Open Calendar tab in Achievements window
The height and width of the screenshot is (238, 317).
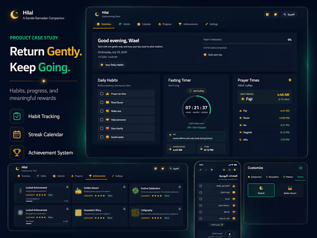pyautogui.click(x=59, y=176)
